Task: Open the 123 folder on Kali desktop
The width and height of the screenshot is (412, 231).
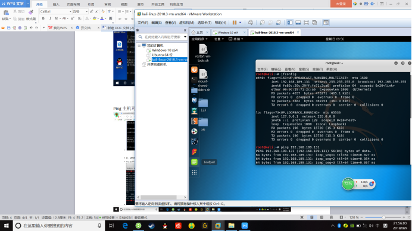Action: (x=203, y=105)
